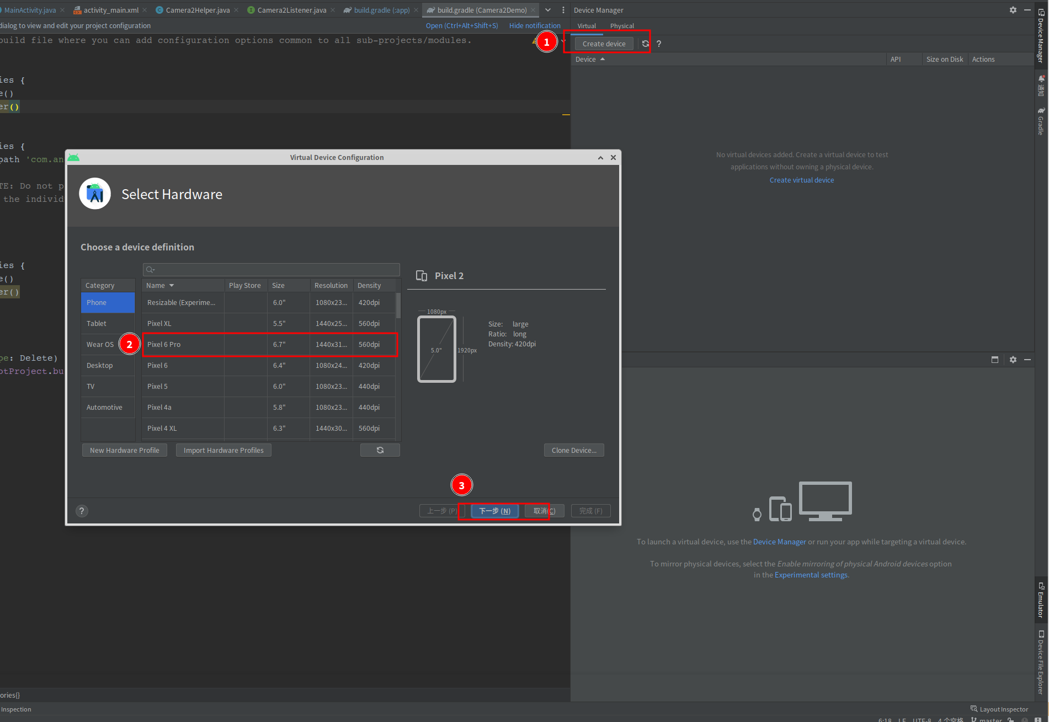Select the Pixel 4a device row

click(x=269, y=408)
